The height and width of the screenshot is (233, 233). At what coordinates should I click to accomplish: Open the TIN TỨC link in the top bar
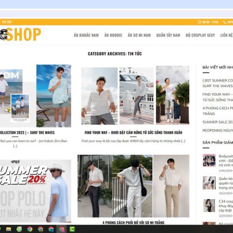pyautogui.click(x=7, y=22)
